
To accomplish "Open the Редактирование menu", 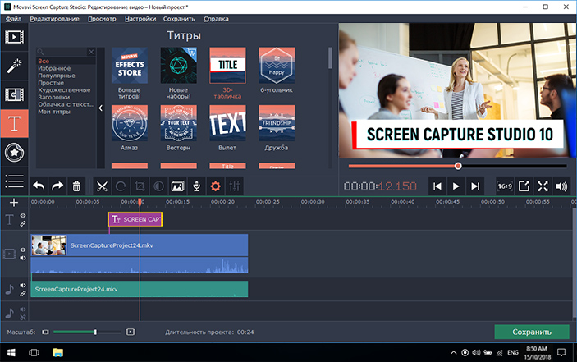I will (x=57, y=16).
